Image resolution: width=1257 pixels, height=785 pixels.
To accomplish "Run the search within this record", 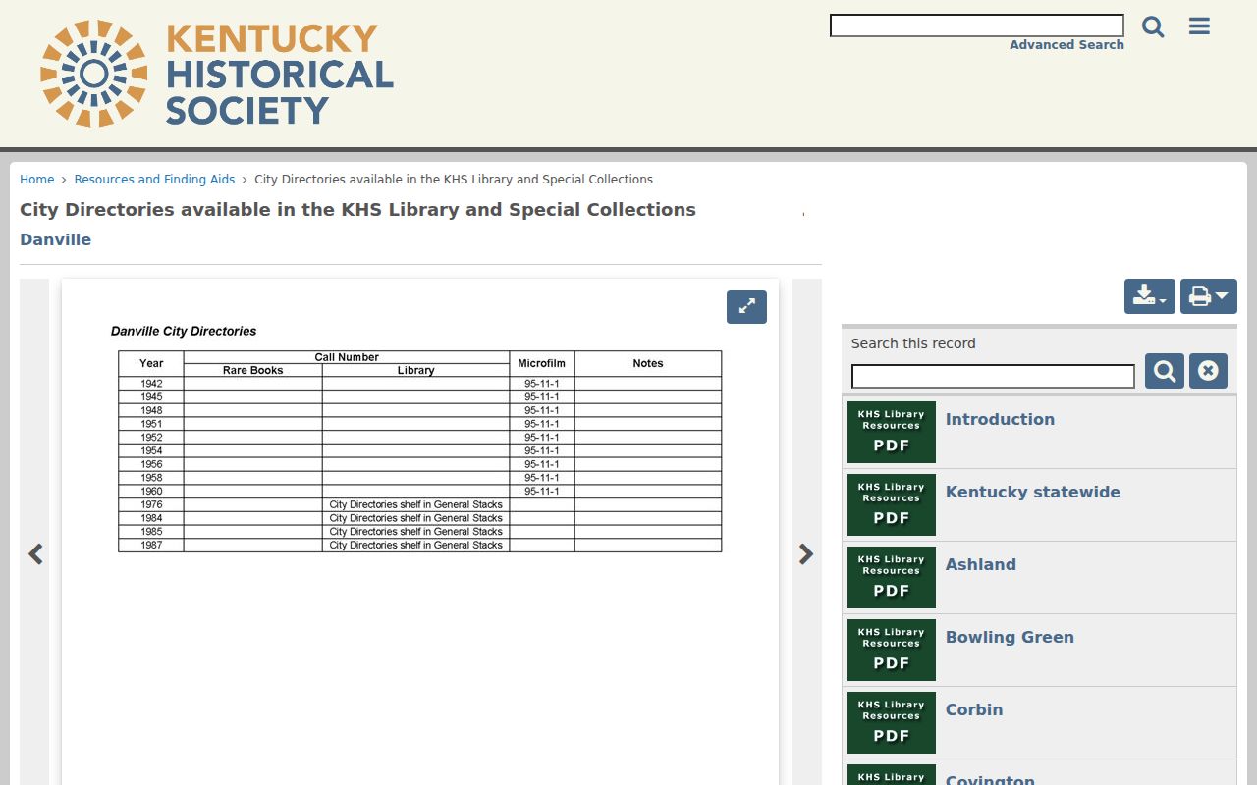I will pyautogui.click(x=1165, y=371).
